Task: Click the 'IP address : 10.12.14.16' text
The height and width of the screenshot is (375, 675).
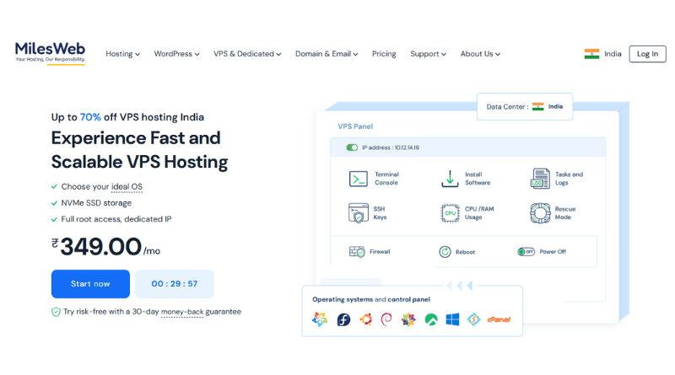Action: click(391, 147)
